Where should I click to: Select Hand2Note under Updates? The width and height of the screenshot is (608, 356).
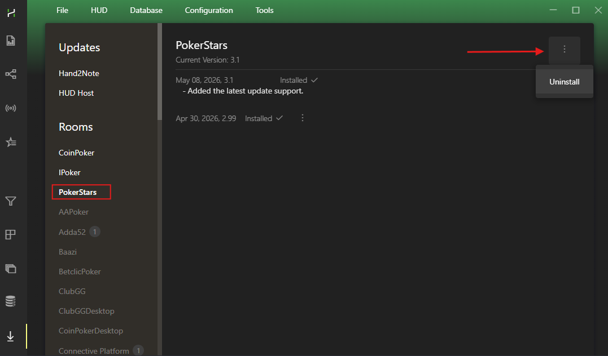(x=78, y=73)
